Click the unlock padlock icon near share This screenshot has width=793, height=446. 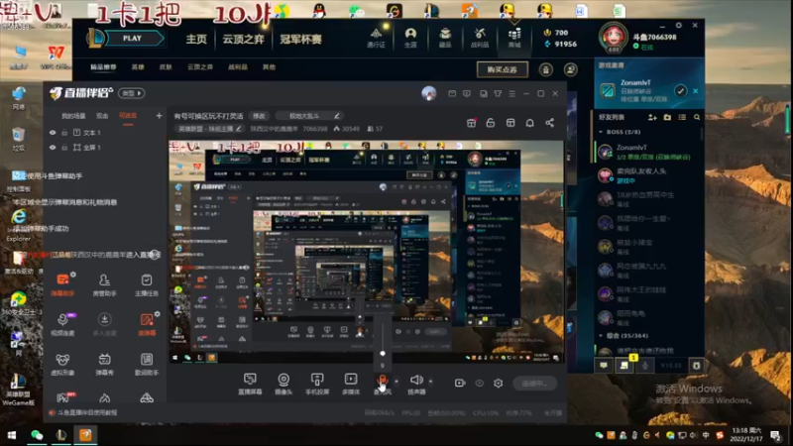(x=490, y=123)
